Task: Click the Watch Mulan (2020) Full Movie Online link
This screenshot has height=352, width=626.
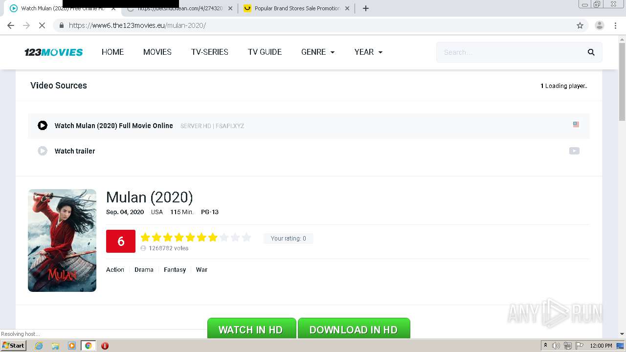Action: click(x=114, y=126)
